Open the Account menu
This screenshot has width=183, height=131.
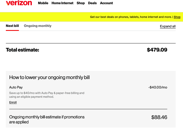click(x=106, y=3)
